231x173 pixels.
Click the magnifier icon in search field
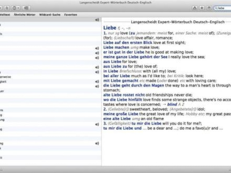click(216, 8)
